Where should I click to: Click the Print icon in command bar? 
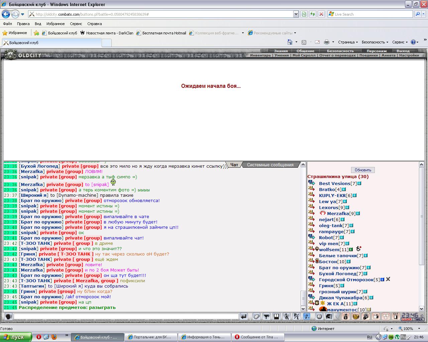click(327, 42)
